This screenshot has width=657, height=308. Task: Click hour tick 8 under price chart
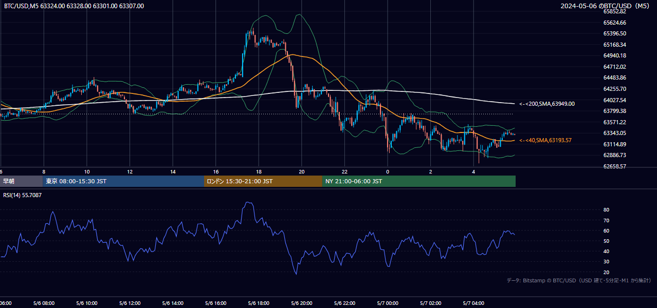coord(44,171)
